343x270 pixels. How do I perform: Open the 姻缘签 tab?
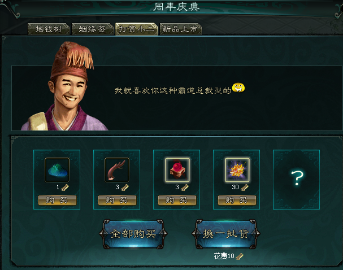click(92, 29)
